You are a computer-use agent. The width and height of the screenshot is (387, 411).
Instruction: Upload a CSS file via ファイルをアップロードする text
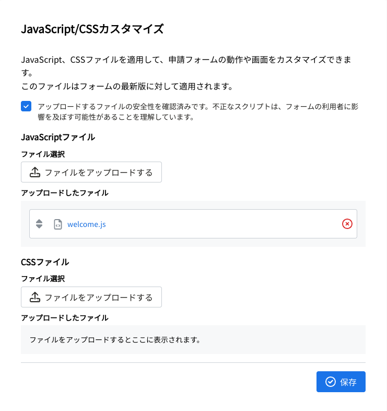99,298
